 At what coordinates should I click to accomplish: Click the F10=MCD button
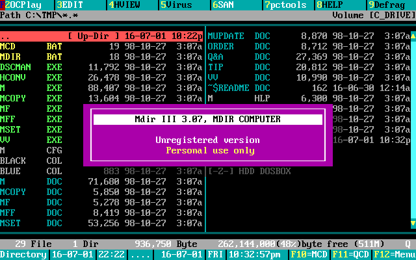(309, 254)
